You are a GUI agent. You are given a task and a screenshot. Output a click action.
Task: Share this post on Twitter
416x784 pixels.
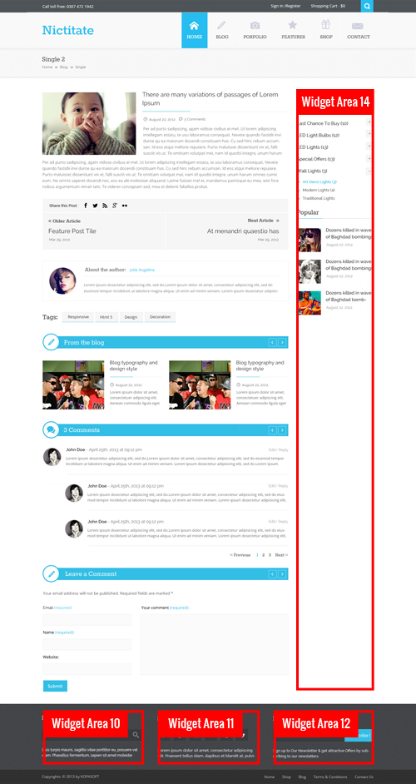(95, 206)
